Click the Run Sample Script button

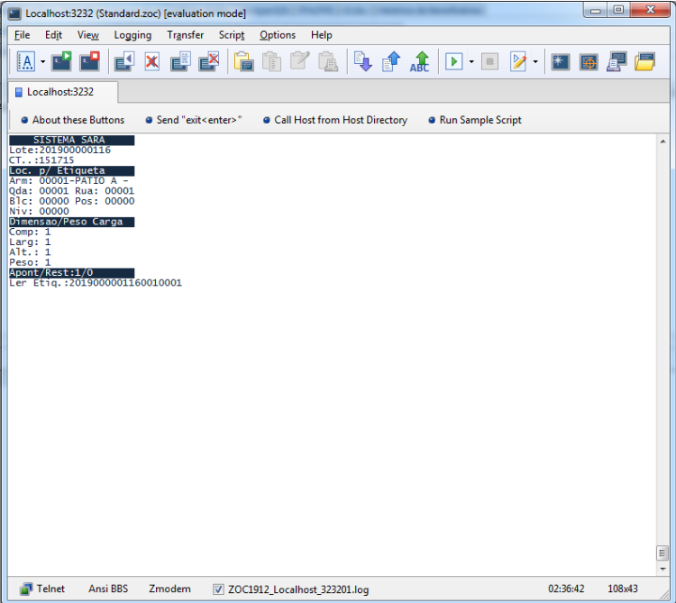pos(475,120)
